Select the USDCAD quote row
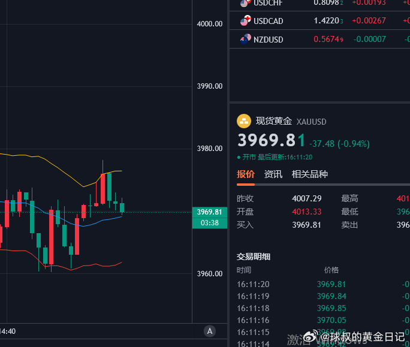 point(319,20)
